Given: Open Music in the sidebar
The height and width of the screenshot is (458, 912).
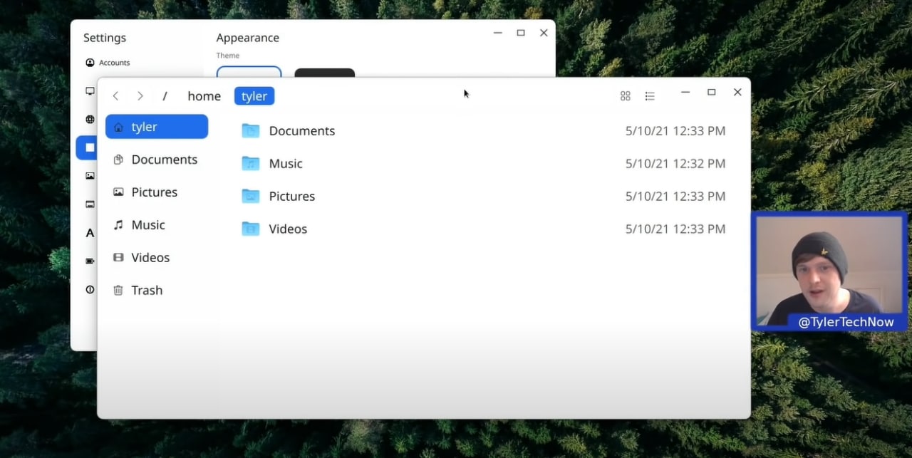Looking at the screenshot, I should click(x=157, y=225).
